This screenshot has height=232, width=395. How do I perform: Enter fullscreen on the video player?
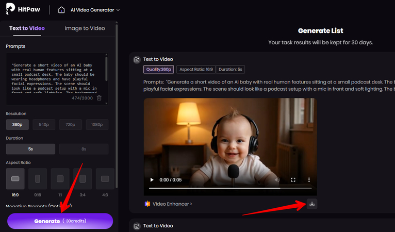293,180
